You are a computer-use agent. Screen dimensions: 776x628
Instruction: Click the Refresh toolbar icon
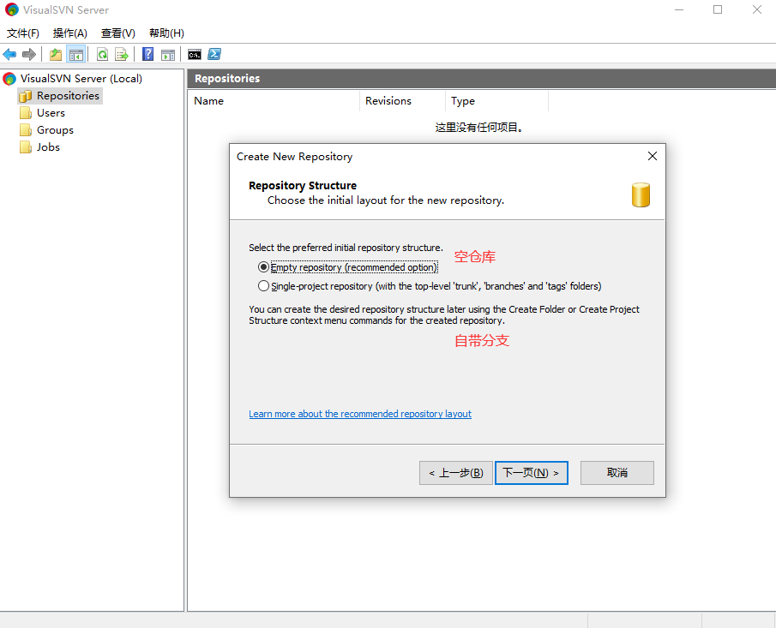pyautogui.click(x=102, y=55)
